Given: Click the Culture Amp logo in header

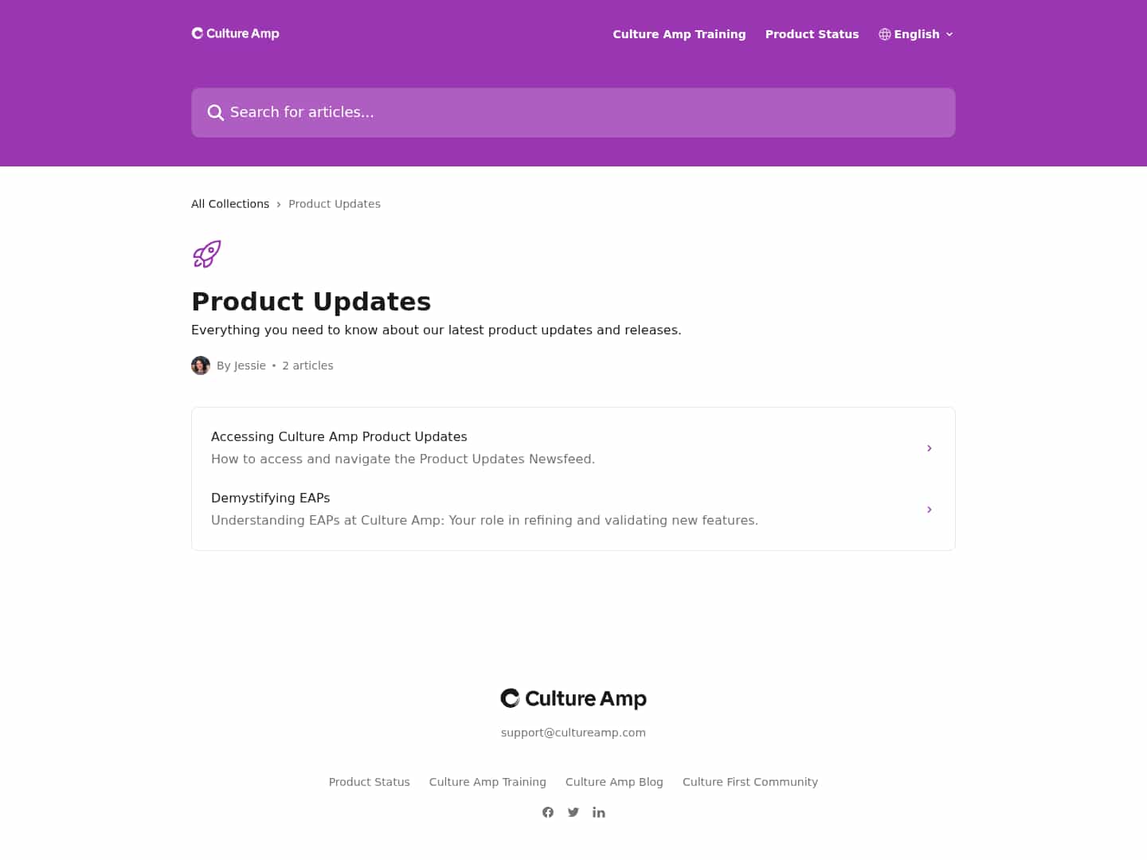Looking at the screenshot, I should coord(236,33).
